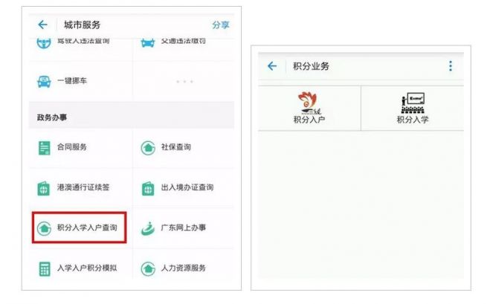
Task: Select 人力资源服务 icon
Action: tap(148, 267)
